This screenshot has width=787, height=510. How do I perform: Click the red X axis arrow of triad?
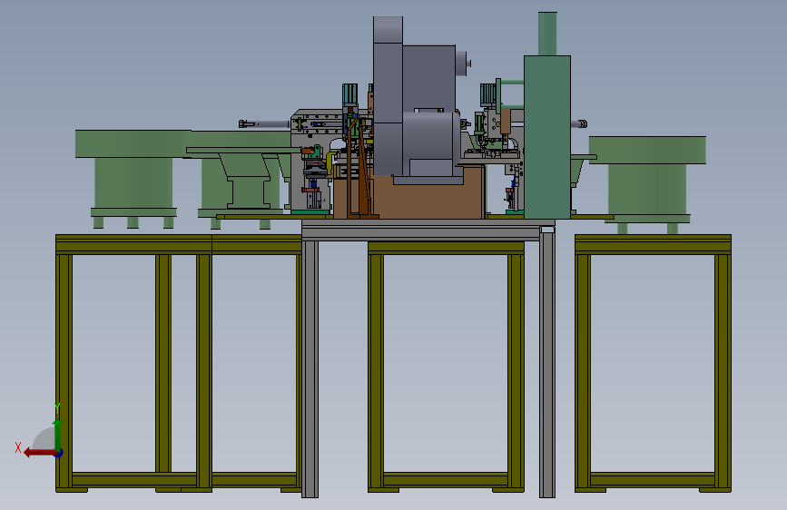coord(39,453)
